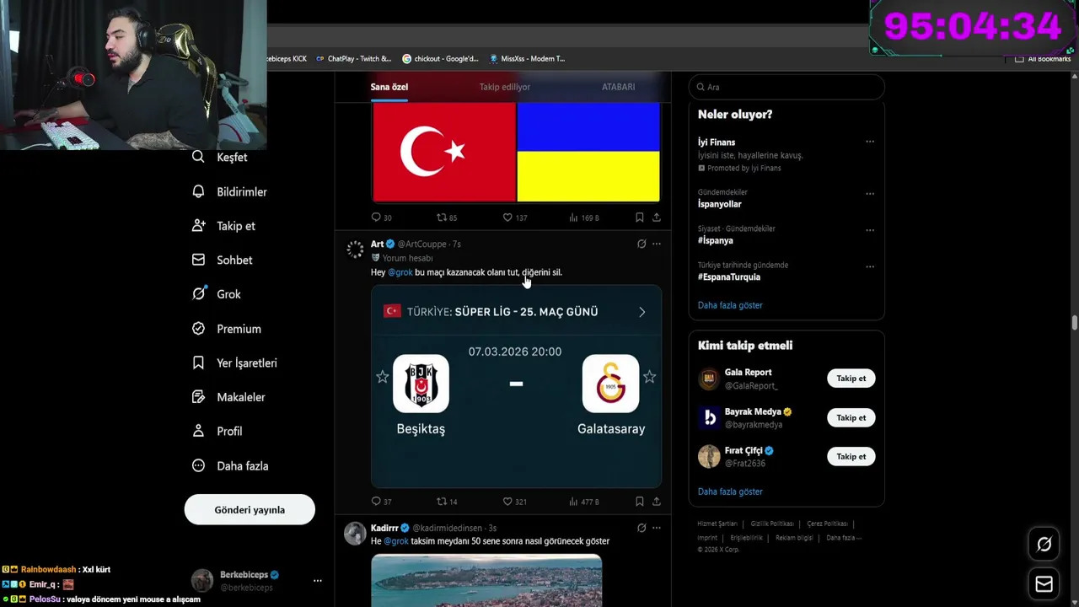Open chickout Google bookmark
This screenshot has width=1079, height=607.
(x=440, y=59)
